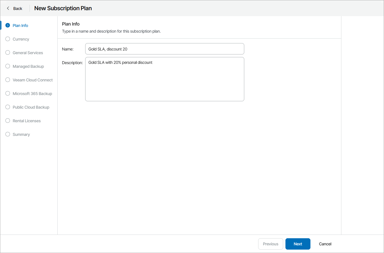
Task: Jump to the Summary step label
Action: (x=21, y=134)
